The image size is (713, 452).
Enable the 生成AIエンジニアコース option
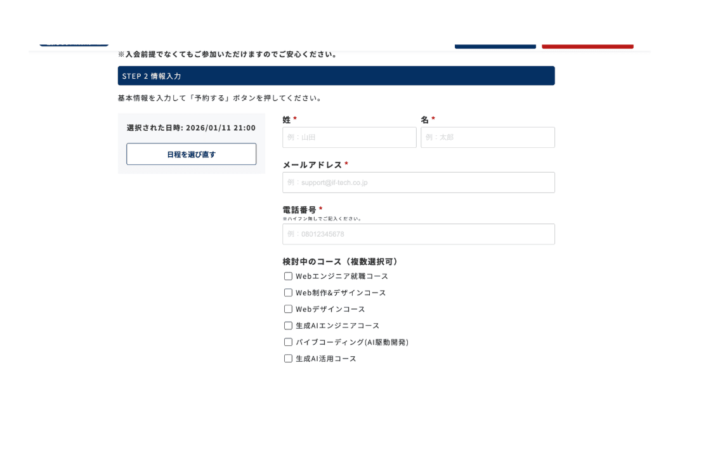click(288, 326)
